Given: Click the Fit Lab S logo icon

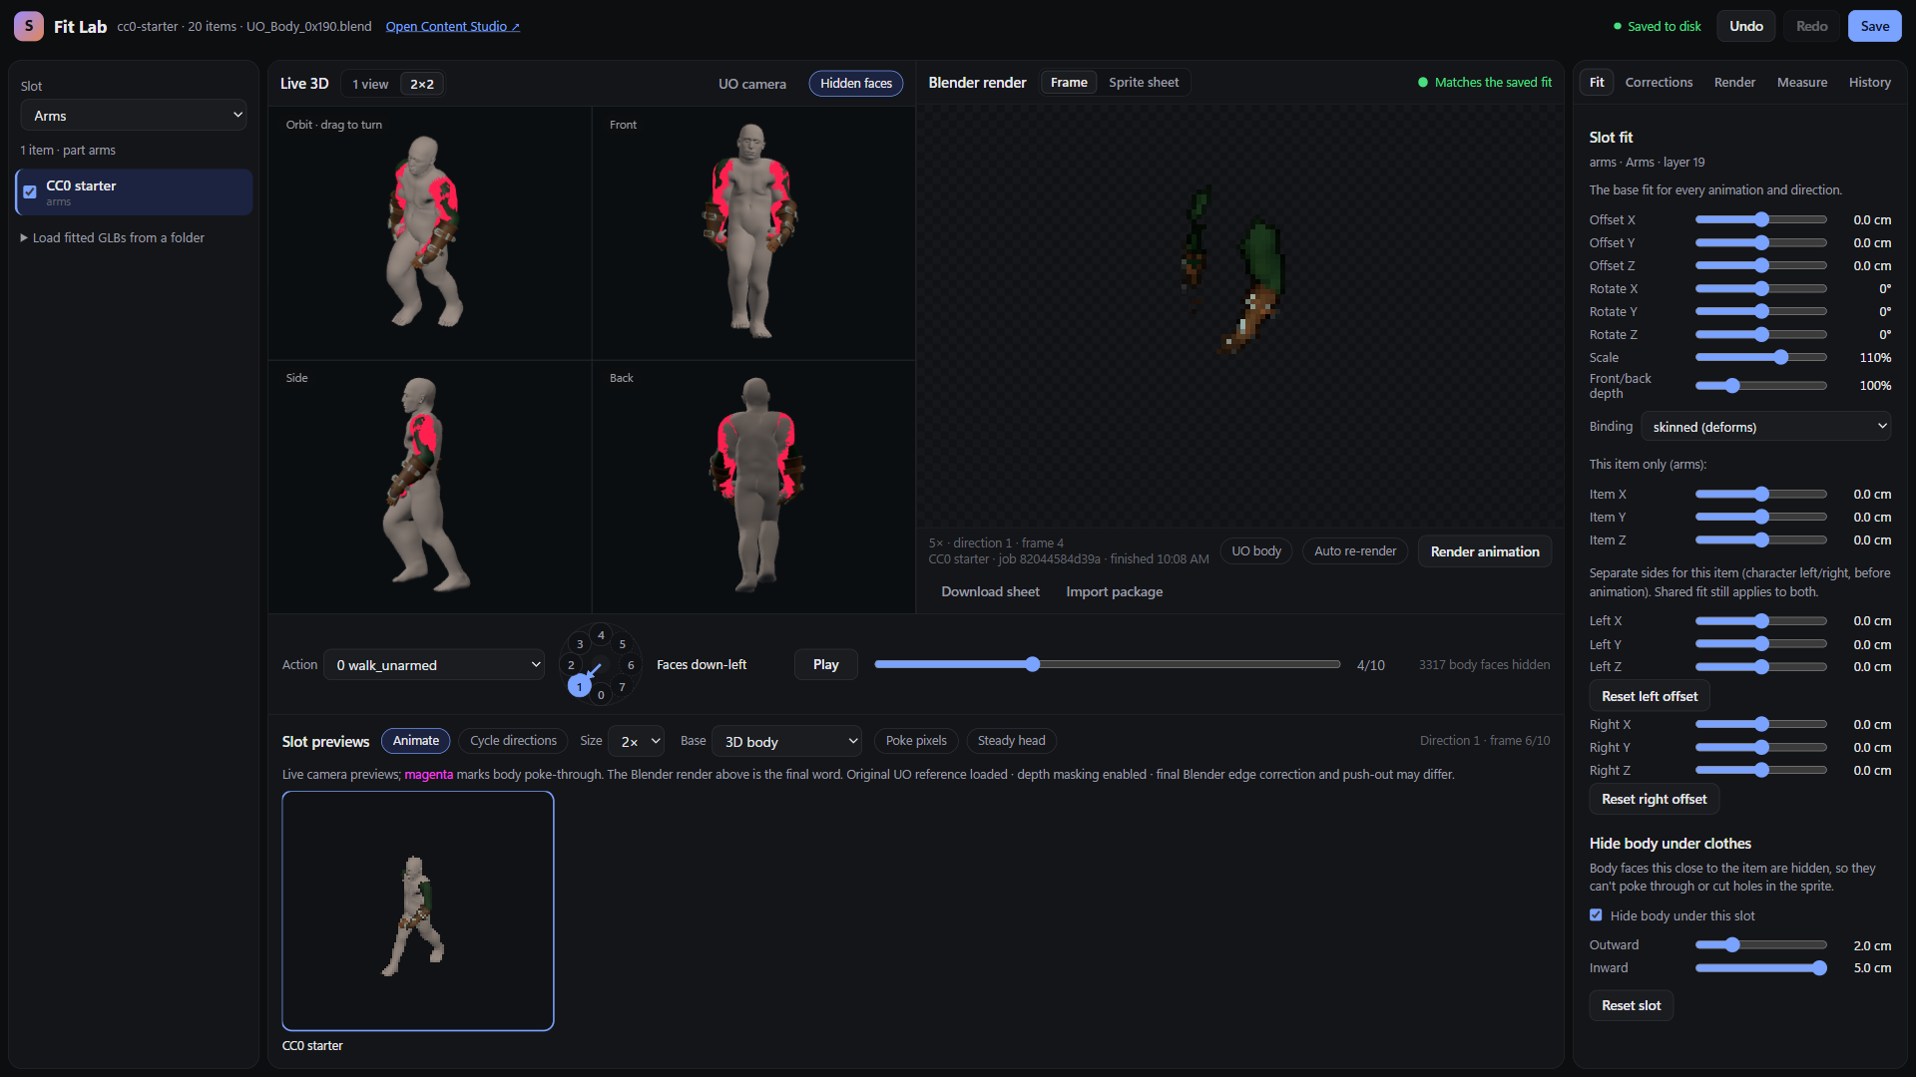Looking at the screenshot, I should pos(28,26).
